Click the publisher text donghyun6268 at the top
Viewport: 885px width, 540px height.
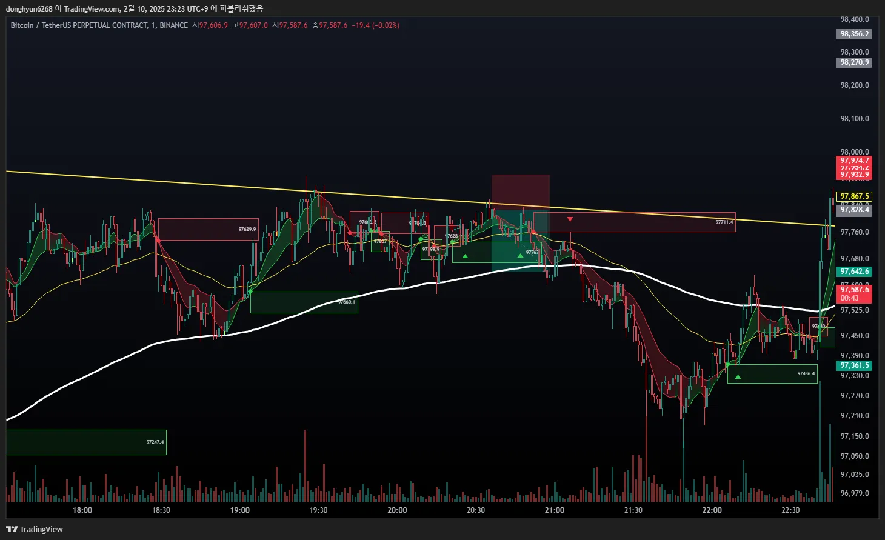pyautogui.click(x=29, y=8)
